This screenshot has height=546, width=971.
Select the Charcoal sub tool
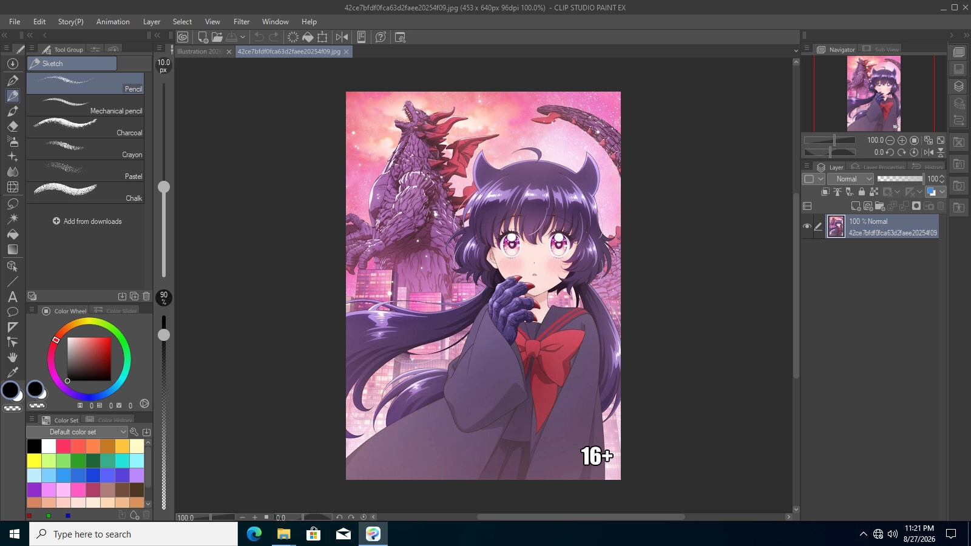pyautogui.click(x=86, y=127)
